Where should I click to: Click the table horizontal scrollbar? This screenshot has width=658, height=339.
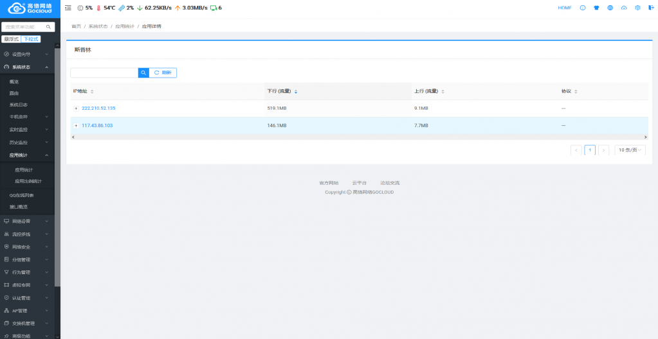pos(359,137)
